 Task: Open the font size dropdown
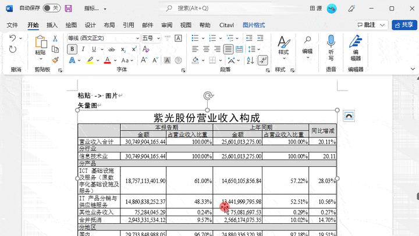pos(158,38)
